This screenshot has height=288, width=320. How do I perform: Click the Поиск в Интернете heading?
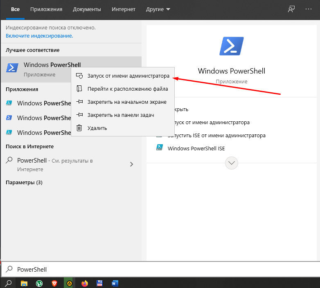pyautogui.click(x=29, y=147)
